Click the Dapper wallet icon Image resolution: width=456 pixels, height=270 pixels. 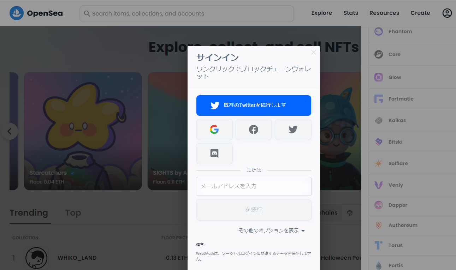[x=378, y=205]
